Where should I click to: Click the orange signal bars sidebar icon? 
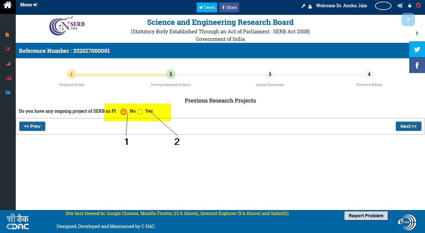pyautogui.click(x=8, y=64)
